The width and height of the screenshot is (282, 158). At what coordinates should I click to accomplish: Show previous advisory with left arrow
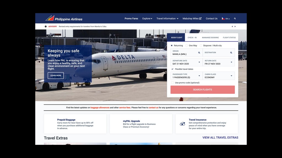[232, 27]
